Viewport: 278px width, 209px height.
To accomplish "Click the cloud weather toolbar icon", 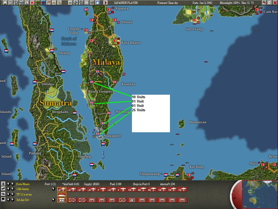I will click(97, 2).
